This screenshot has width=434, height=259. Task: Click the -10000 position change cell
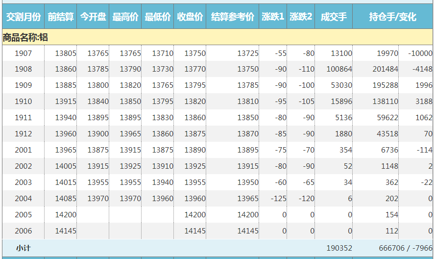[420, 53]
